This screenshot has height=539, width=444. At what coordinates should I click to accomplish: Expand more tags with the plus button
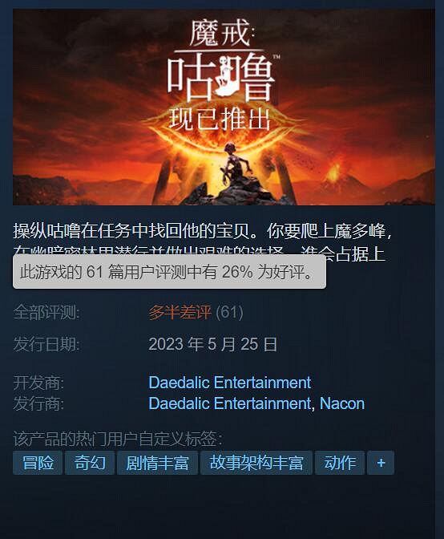(381, 463)
